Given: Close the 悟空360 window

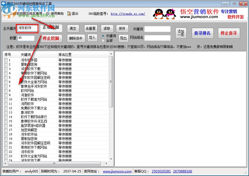Looking at the screenshot, I should tap(243, 4).
